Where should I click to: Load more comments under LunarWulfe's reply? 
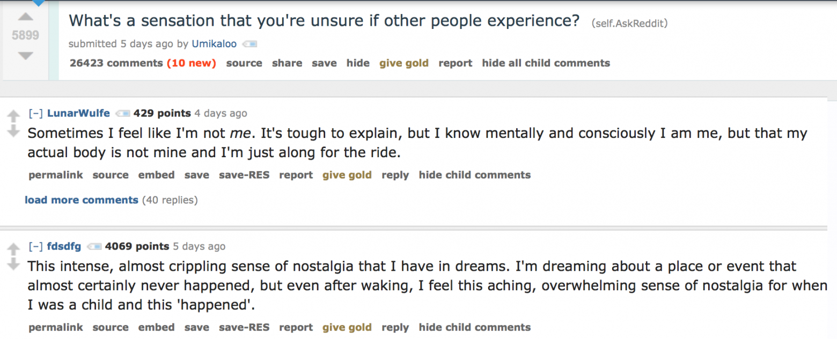81,200
